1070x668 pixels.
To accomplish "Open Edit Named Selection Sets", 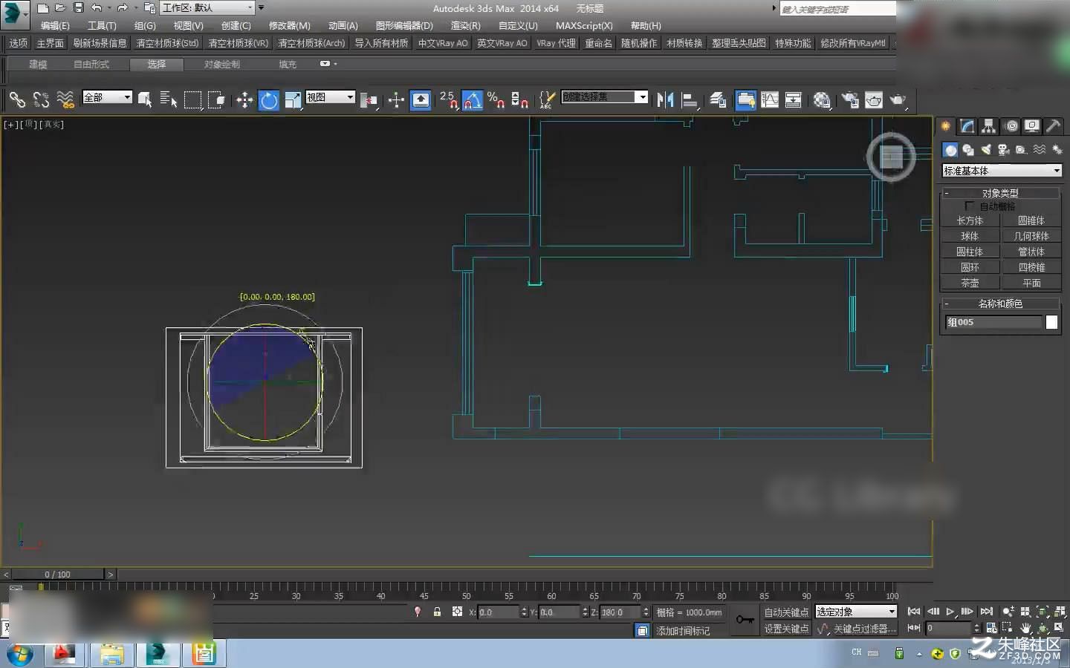I will pyautogui.click(x=547, y=99).
